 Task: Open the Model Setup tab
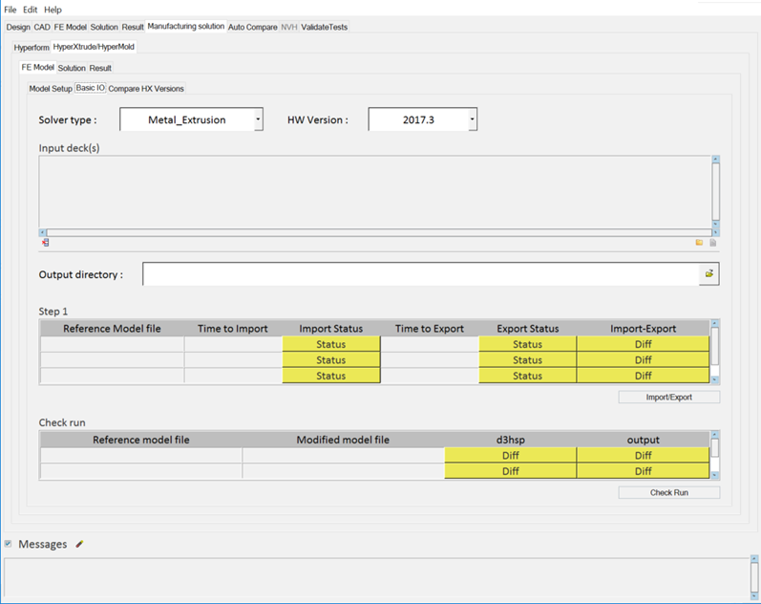pyautogui.click(x=51, y=88)
